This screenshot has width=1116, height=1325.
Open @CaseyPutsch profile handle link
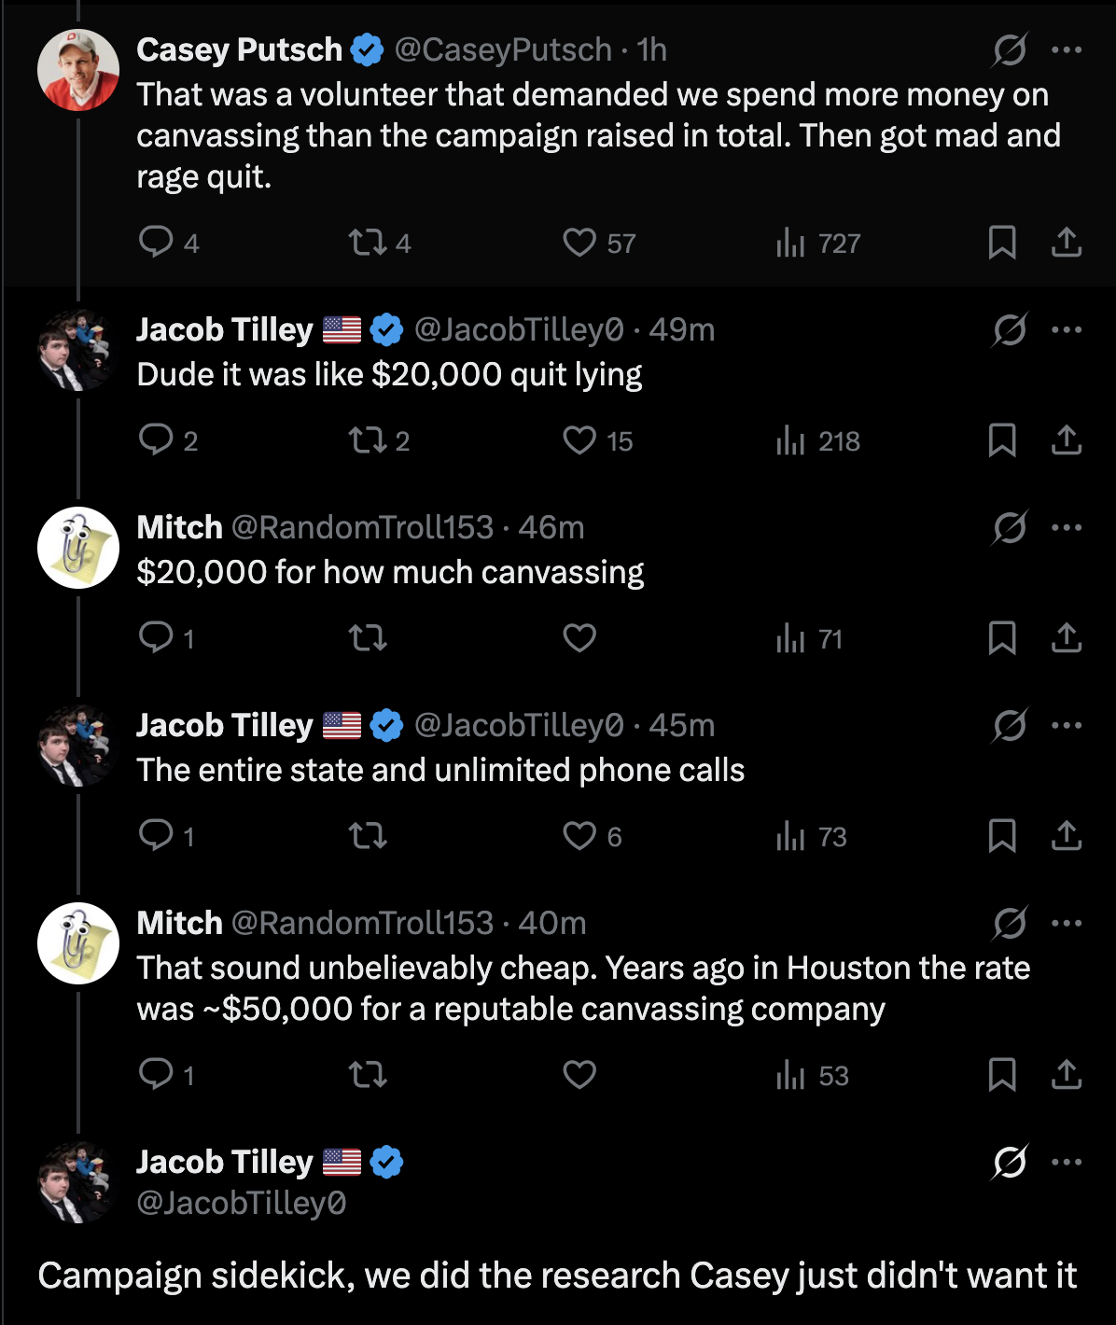(503, 49)
